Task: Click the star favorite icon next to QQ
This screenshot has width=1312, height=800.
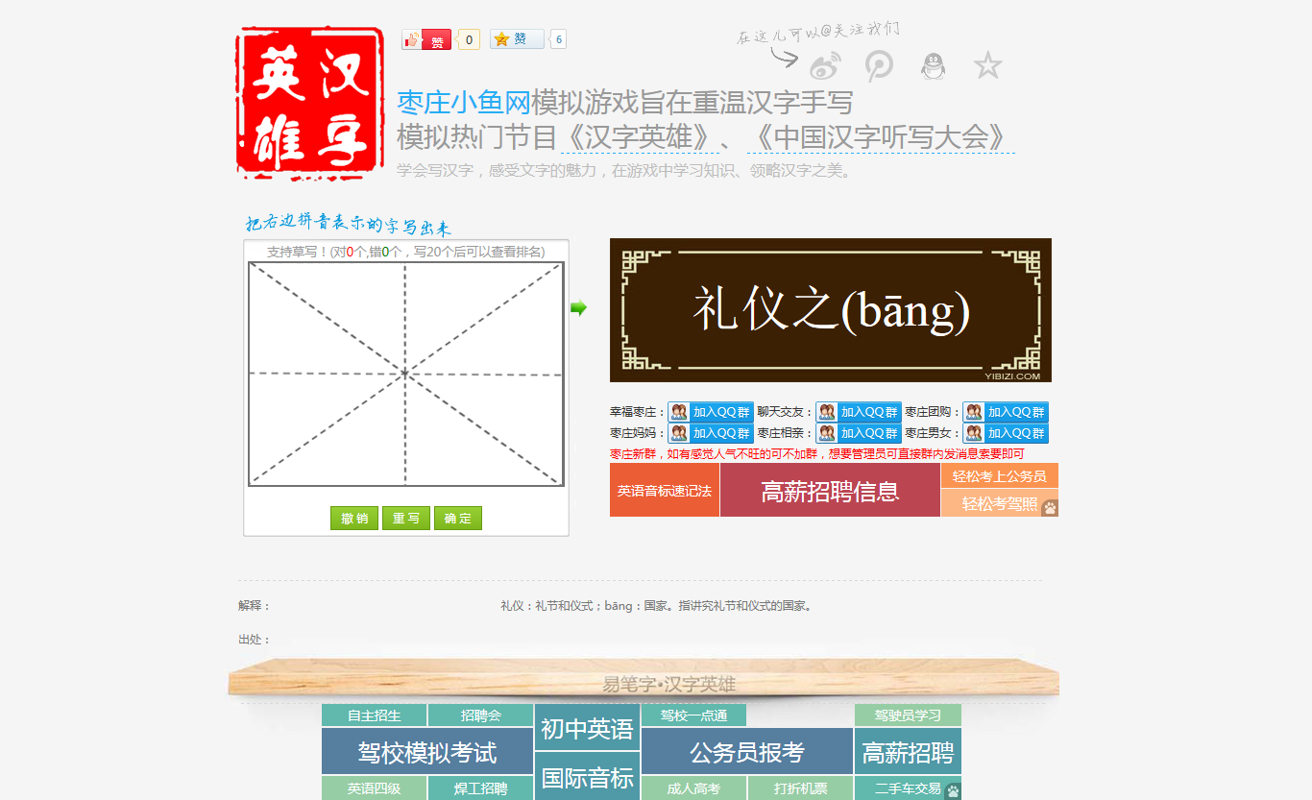Action: pos(987,66)
